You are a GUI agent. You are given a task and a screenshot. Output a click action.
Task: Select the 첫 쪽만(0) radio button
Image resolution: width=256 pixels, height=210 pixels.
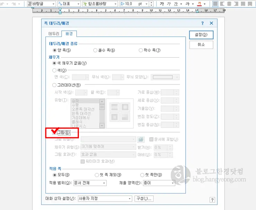tap(142, 175)
